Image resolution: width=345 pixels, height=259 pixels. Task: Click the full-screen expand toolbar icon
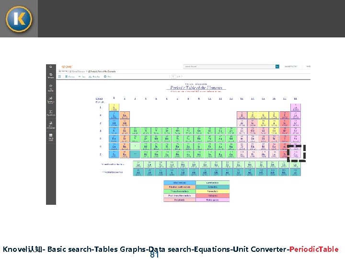pos(59,76)
